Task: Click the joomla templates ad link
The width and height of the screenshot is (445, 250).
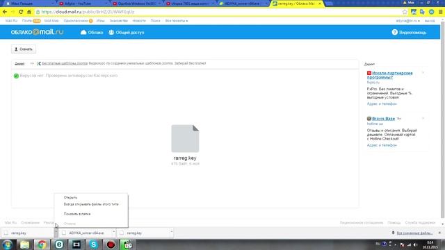Action: click(65, 63)
